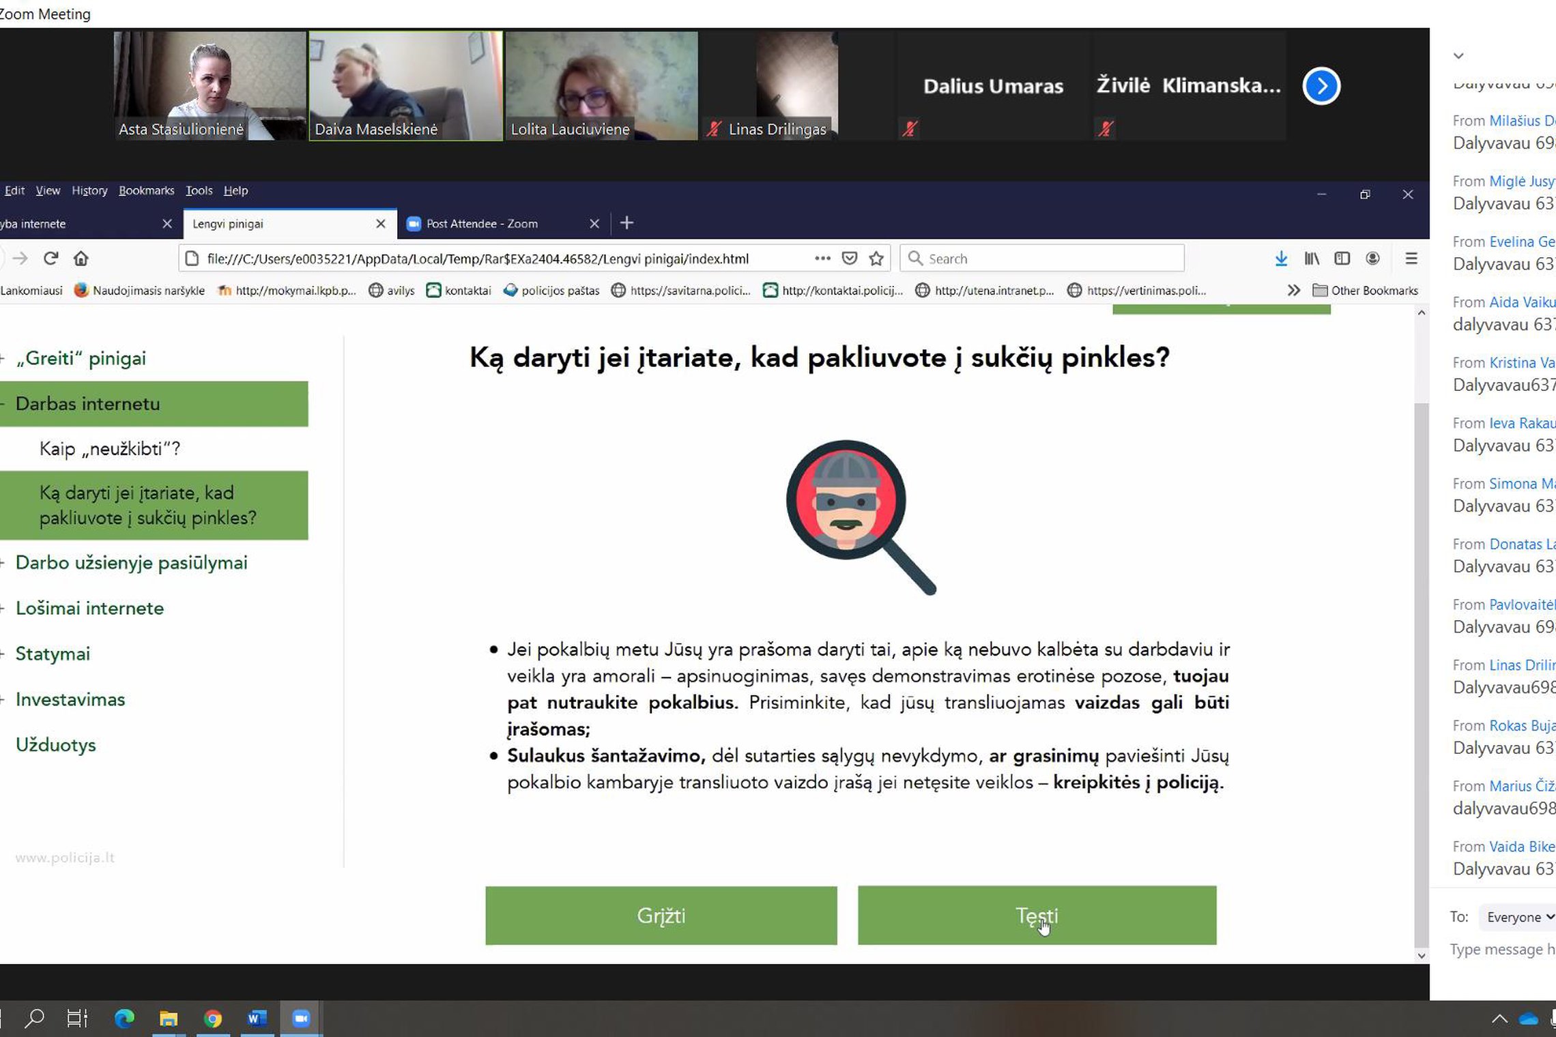
Task: Reload the page with the refresh icon
Action: [x=51, y=259]
